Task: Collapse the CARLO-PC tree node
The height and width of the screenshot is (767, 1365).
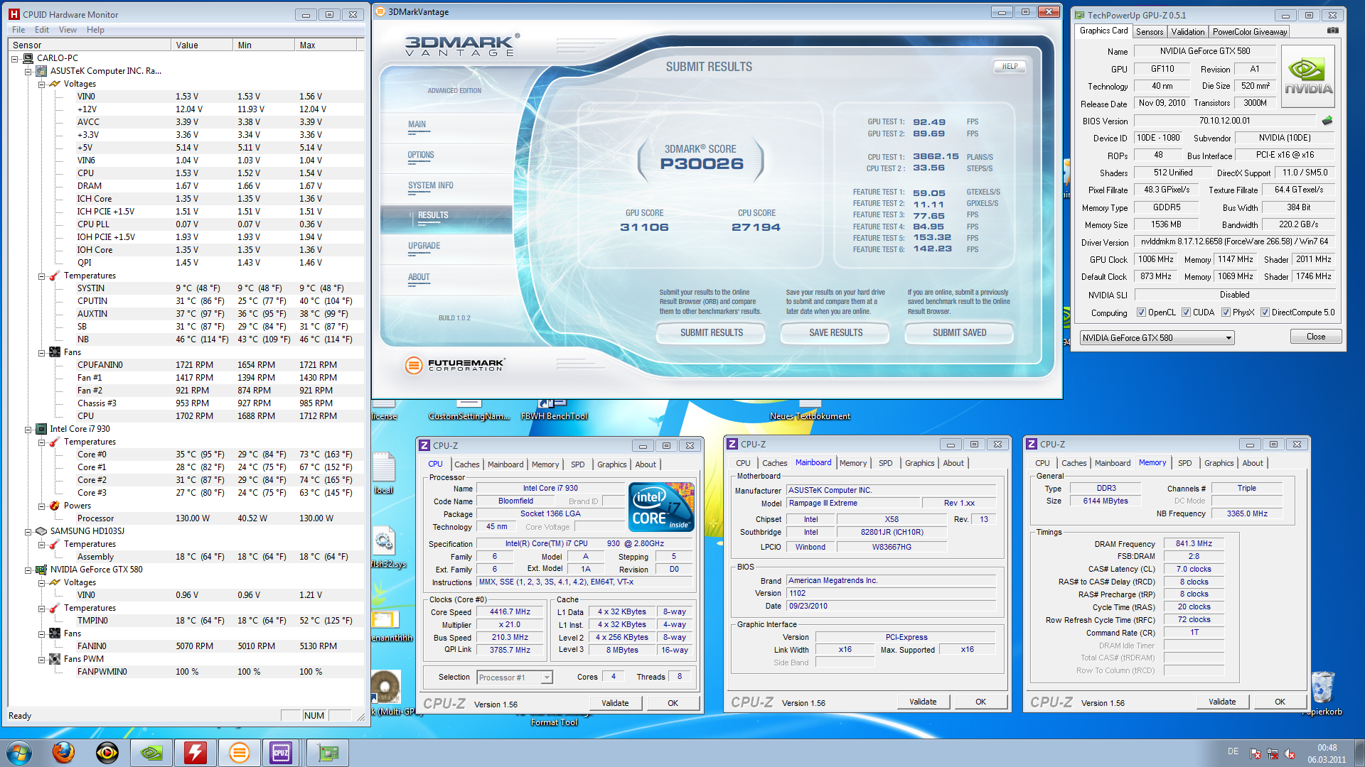Action: coord(14,58)
